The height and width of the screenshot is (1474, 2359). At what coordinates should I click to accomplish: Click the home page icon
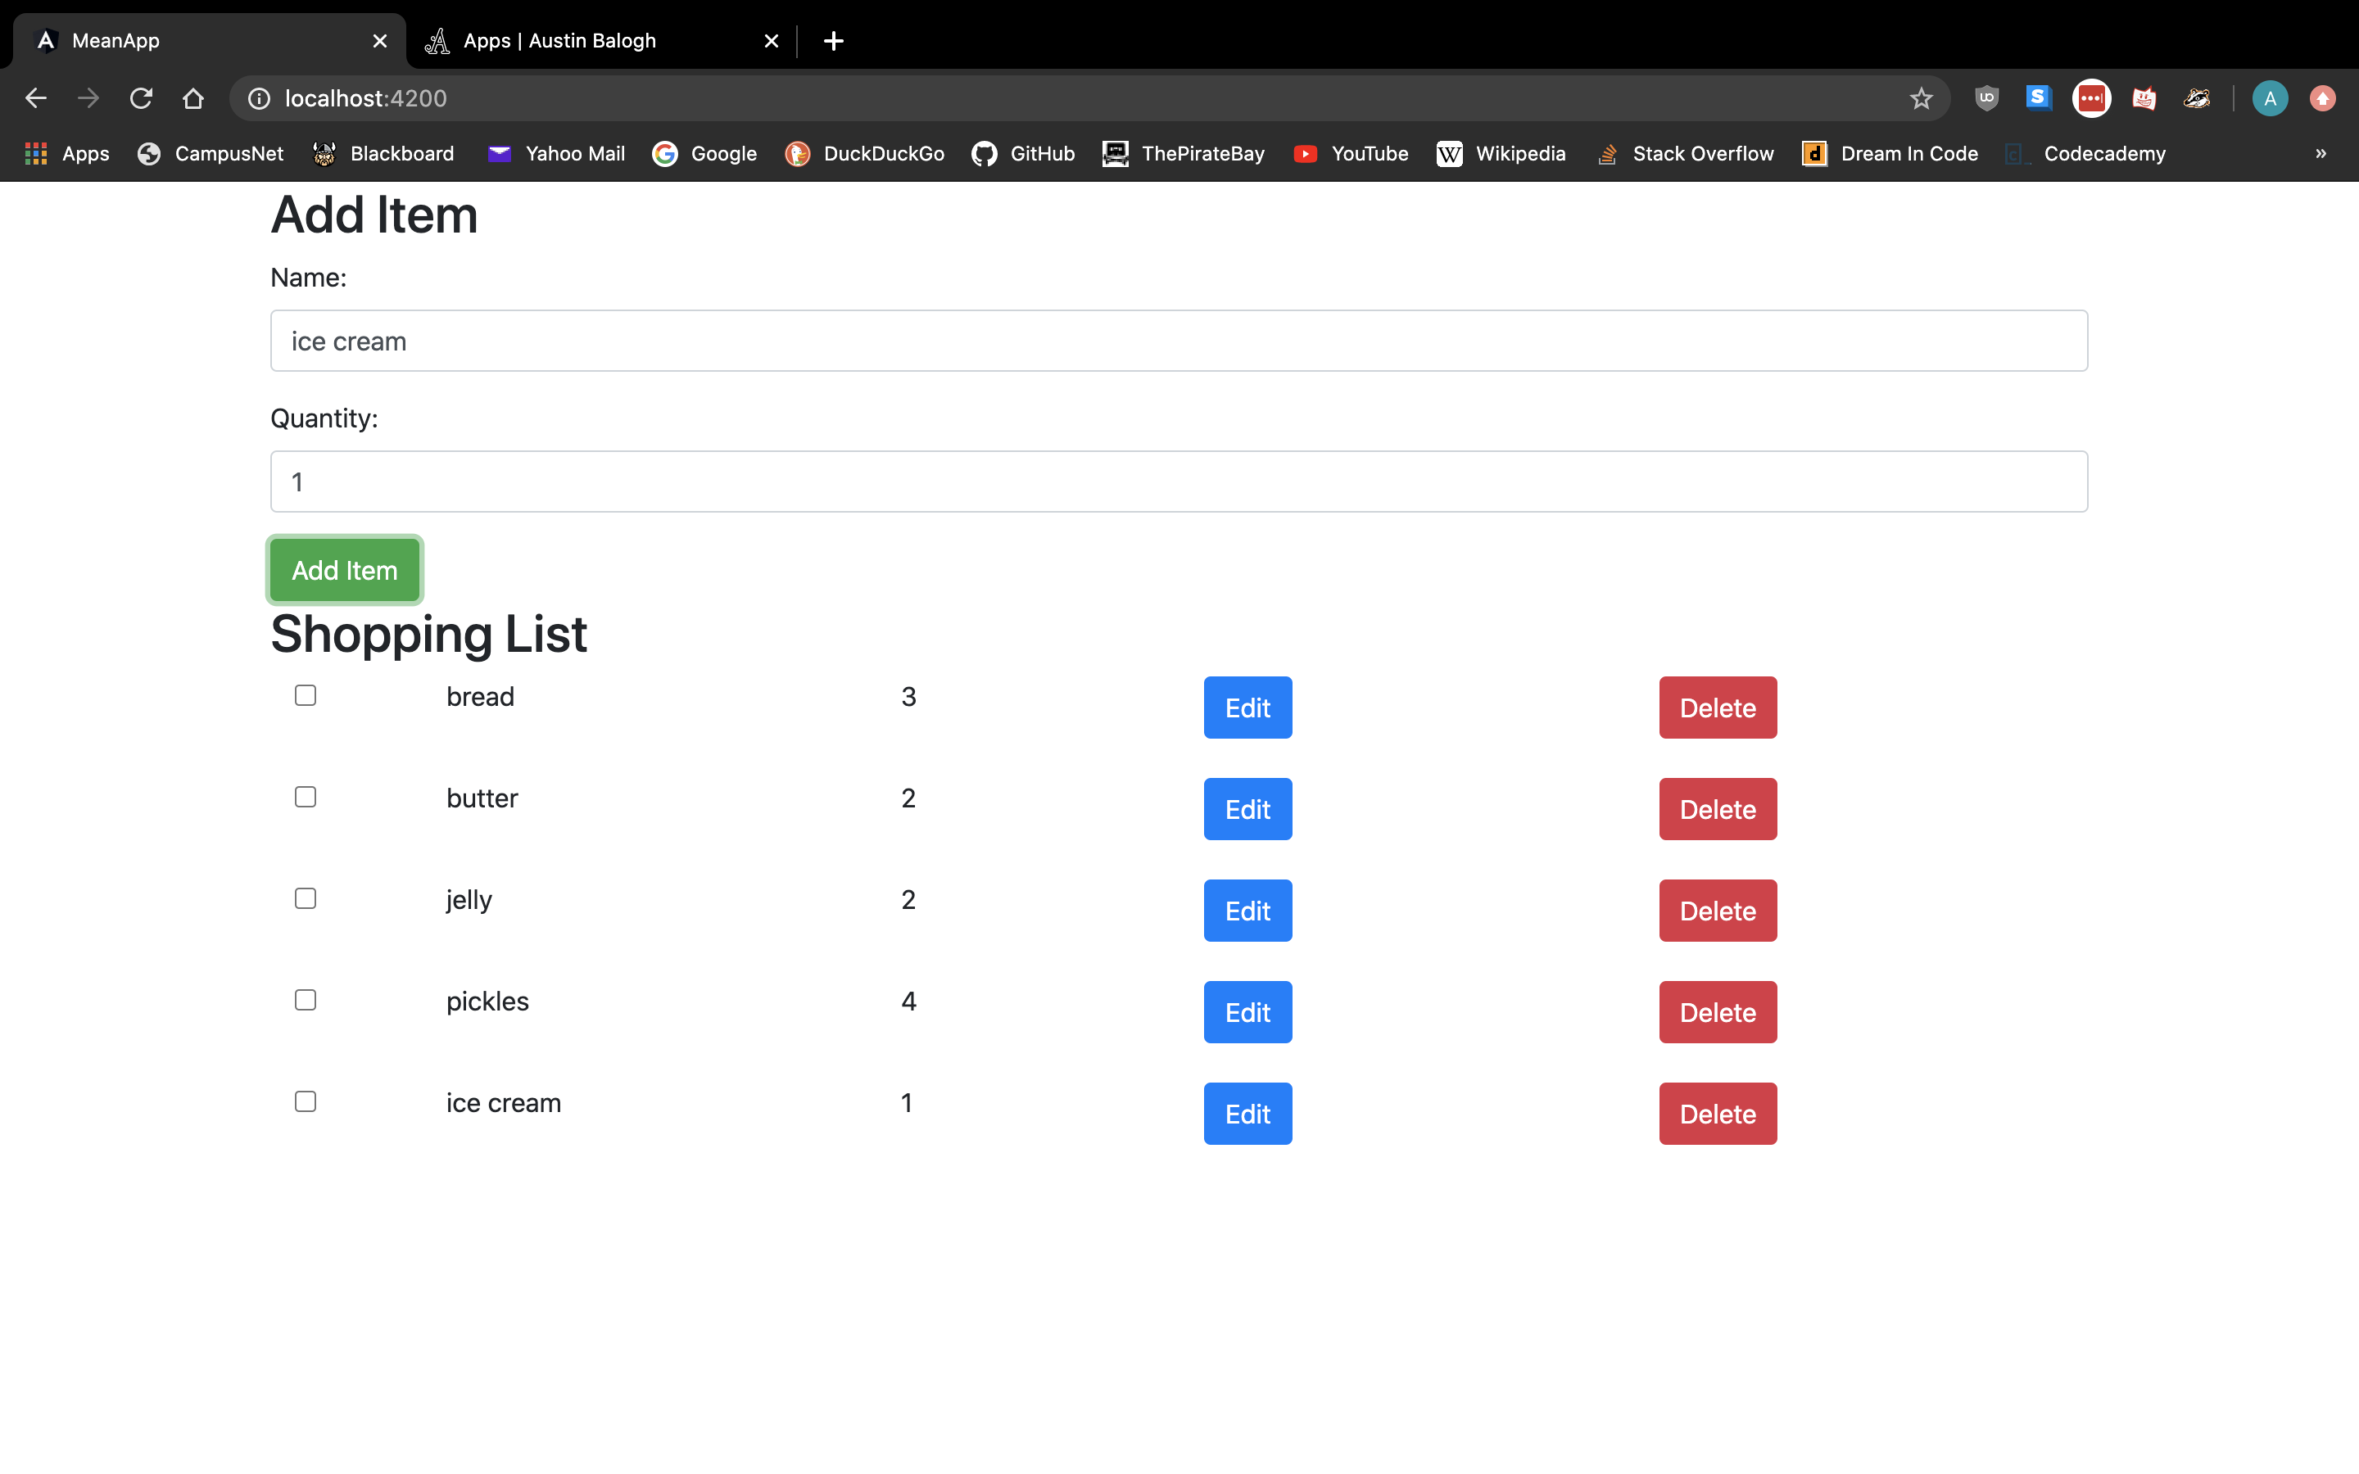pos(193,98)
